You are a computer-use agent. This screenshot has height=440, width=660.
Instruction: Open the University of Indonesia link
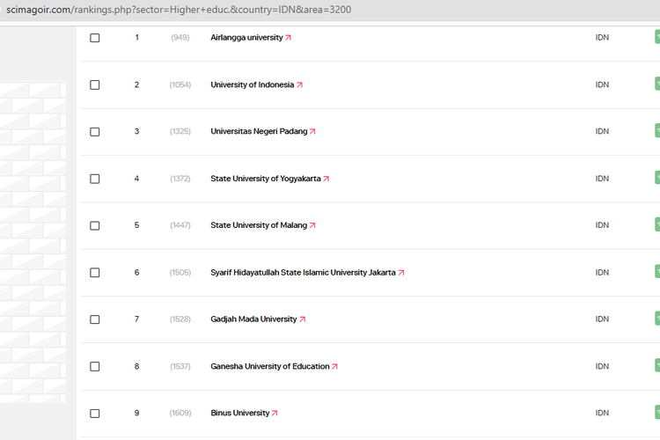click(253, 84)
